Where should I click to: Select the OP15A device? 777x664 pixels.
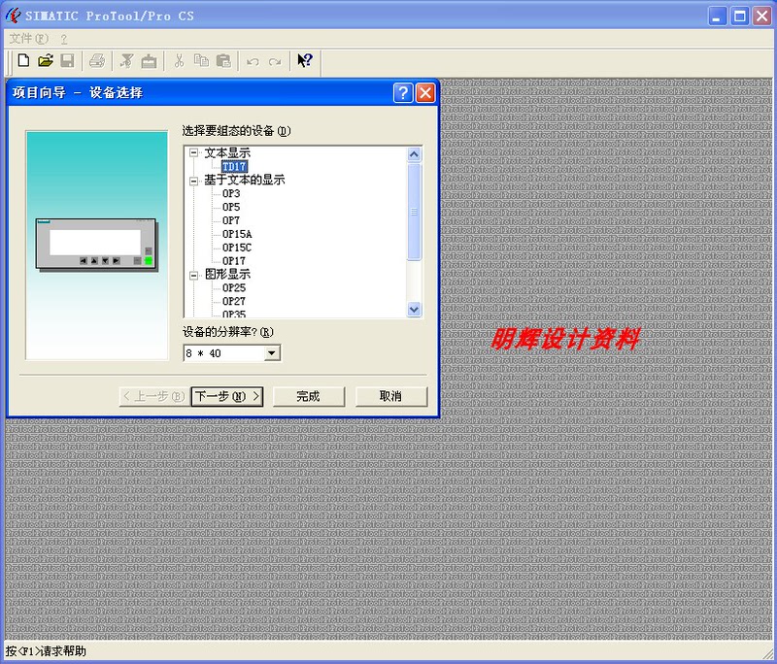point(237,234)
